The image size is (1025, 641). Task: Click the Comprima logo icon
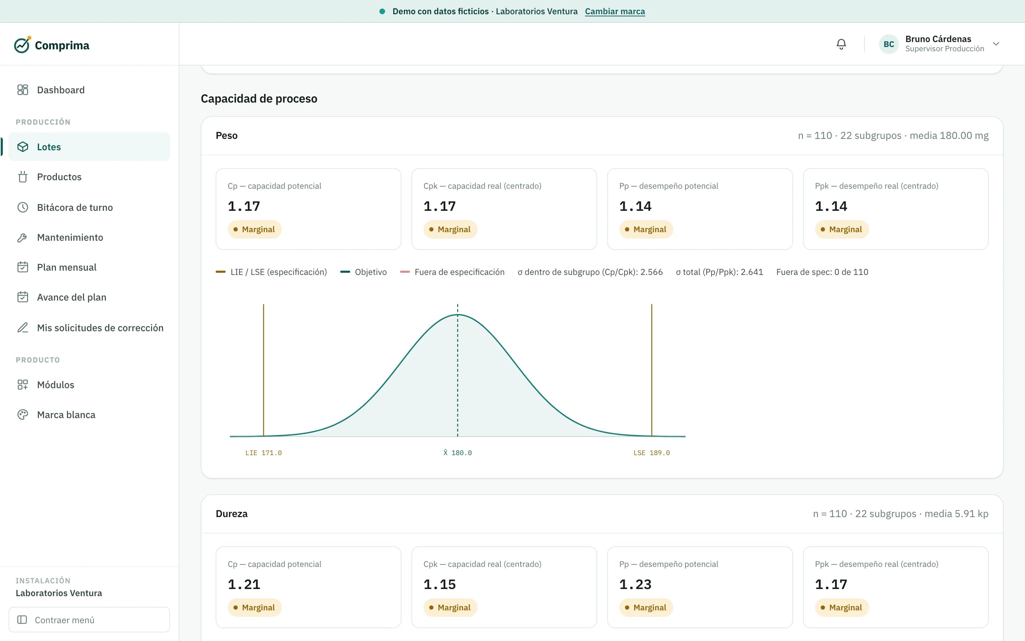[22, 45]
